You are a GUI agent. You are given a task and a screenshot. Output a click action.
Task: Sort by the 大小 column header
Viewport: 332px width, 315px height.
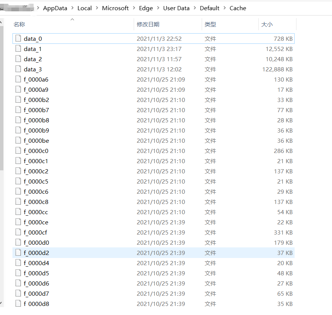[277, 24]
